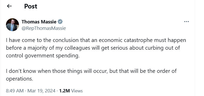Open the @RepThomasMassie handle link
Viewport: 204px width, 96px height.
click(x=44, y=28)
